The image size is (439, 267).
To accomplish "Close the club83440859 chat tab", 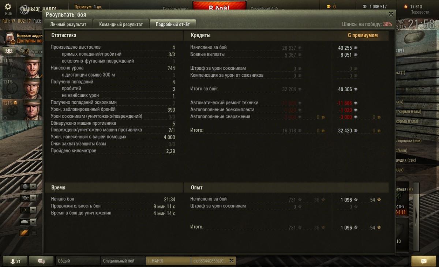I will coord(231,261).
